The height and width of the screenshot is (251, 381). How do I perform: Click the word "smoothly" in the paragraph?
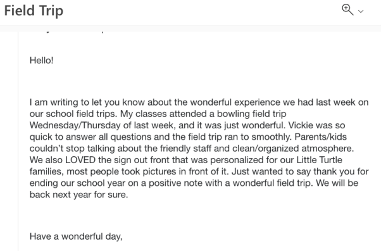[271, 137]
